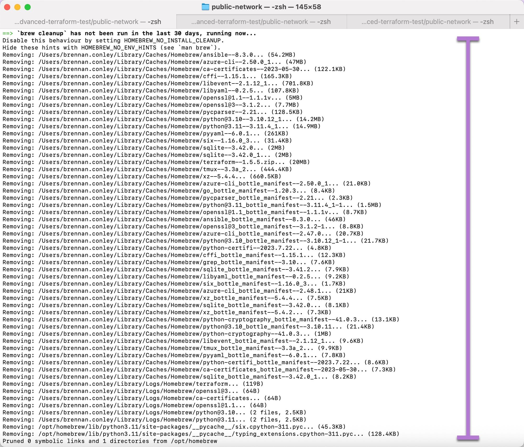The image size is (524, 447).
Task: Select the active tab starting with ...dvanced-terraform-test
Action: coord(88,22)
